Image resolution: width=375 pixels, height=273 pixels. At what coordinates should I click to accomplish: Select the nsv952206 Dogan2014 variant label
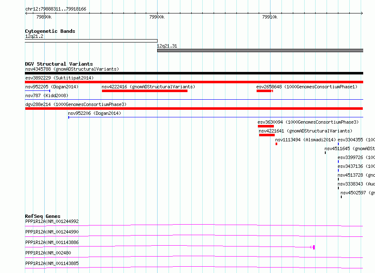(94, 113)
